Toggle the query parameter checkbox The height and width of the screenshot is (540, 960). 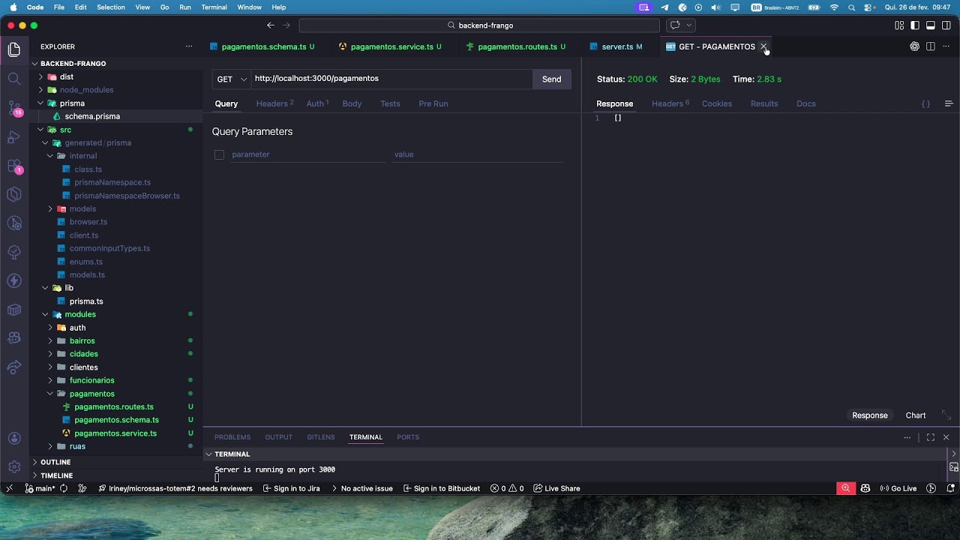click(x=219, y=154)
